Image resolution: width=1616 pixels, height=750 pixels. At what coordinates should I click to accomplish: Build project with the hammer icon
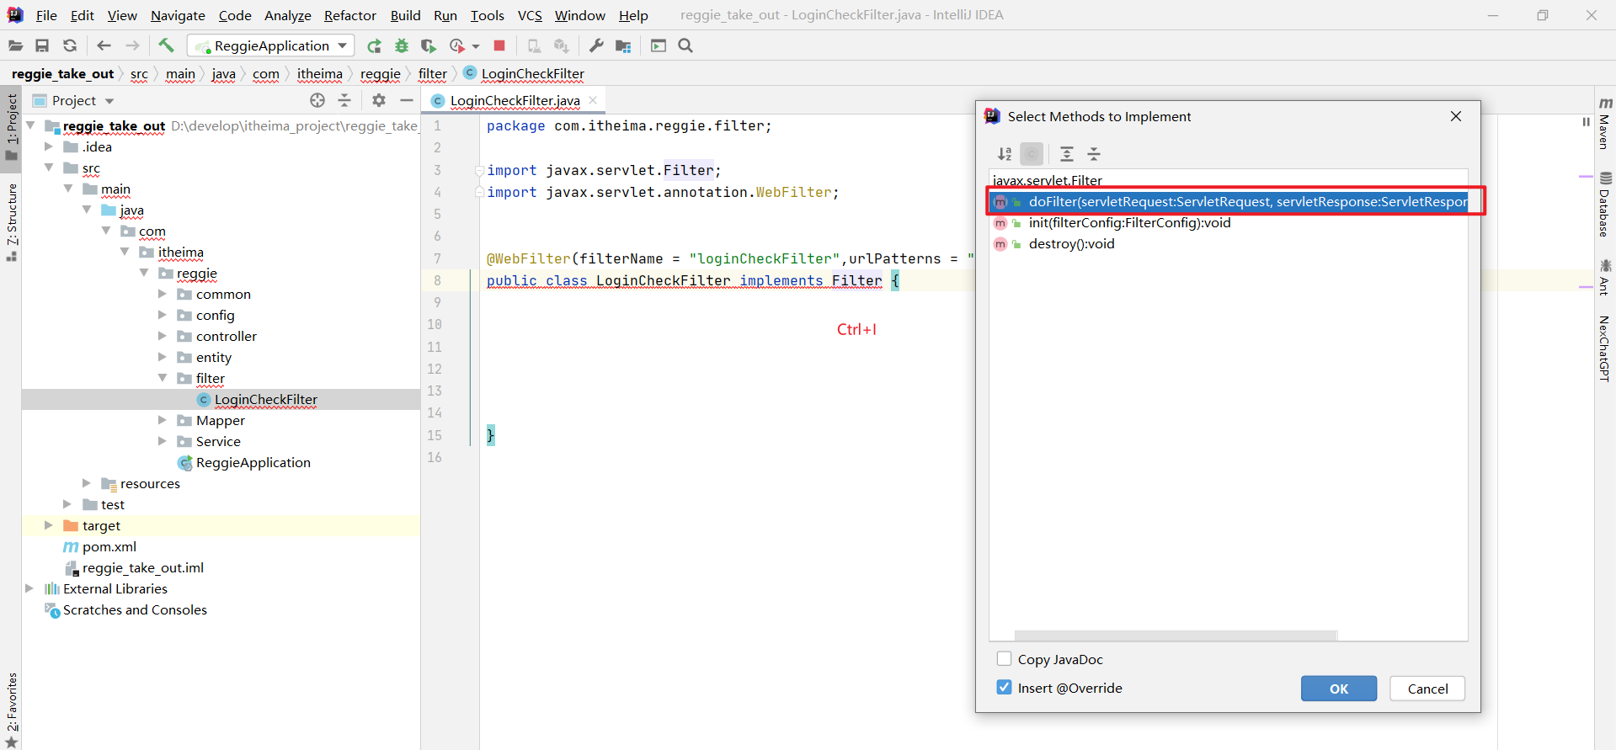pyautogui.click(x=166, y=45)
